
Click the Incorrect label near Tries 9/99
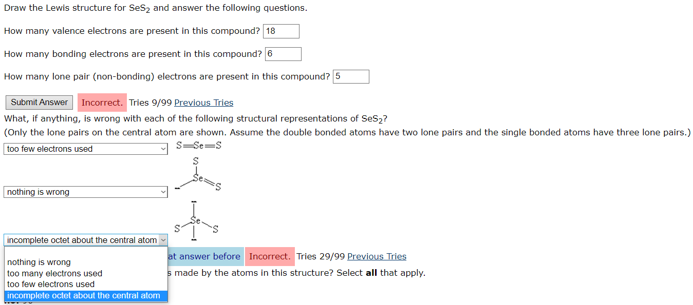[x=102, y=102]
